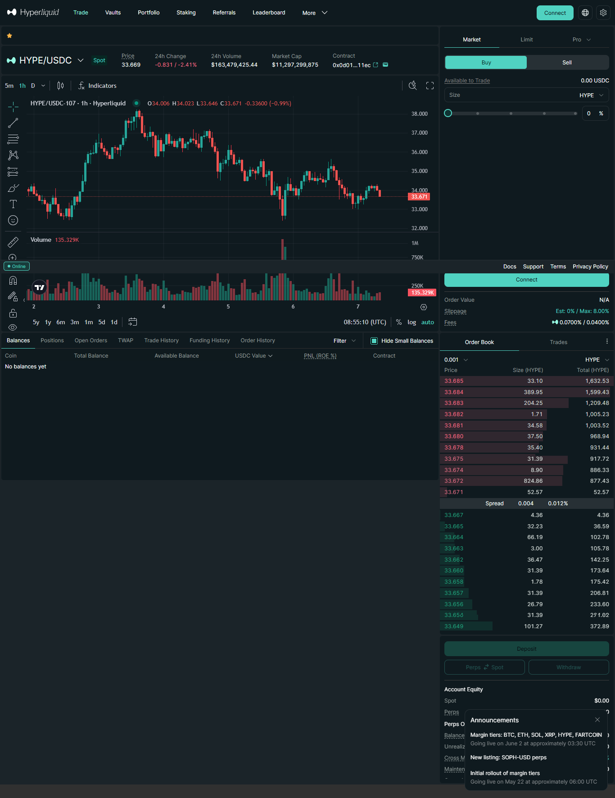
Task: Click the 33.671 ask price row
Action: click(x=527, y=492)
